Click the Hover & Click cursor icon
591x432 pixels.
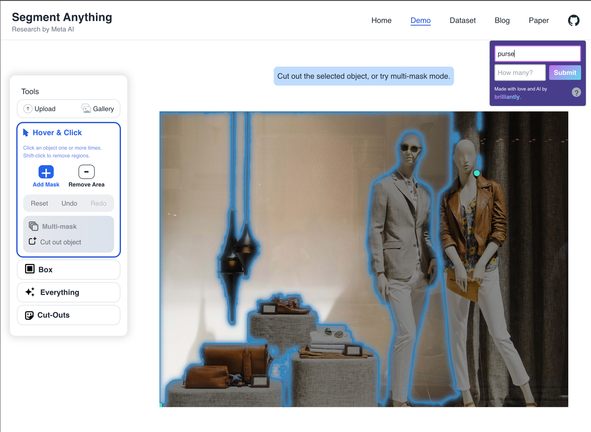click(x=26, y=133)
